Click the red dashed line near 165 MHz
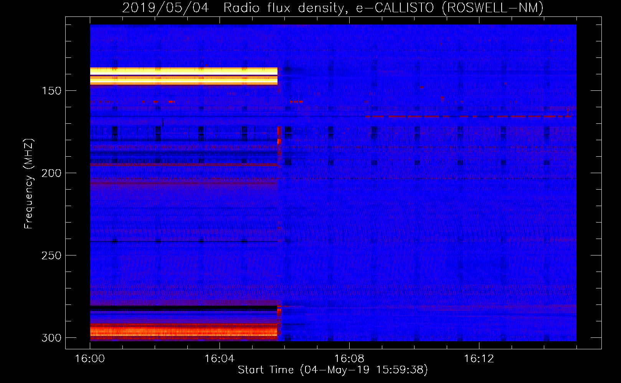The image size is (621, 383). pos(468,116)
